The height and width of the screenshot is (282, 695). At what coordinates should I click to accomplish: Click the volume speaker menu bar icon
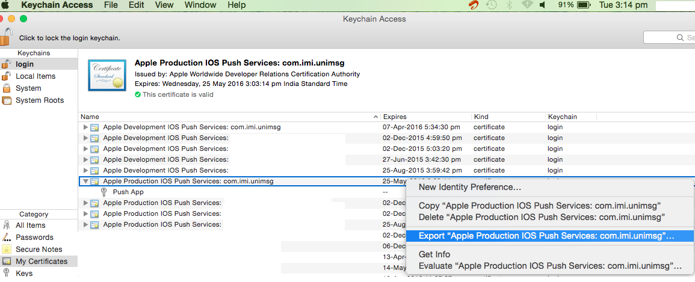[x=543, y=5]
